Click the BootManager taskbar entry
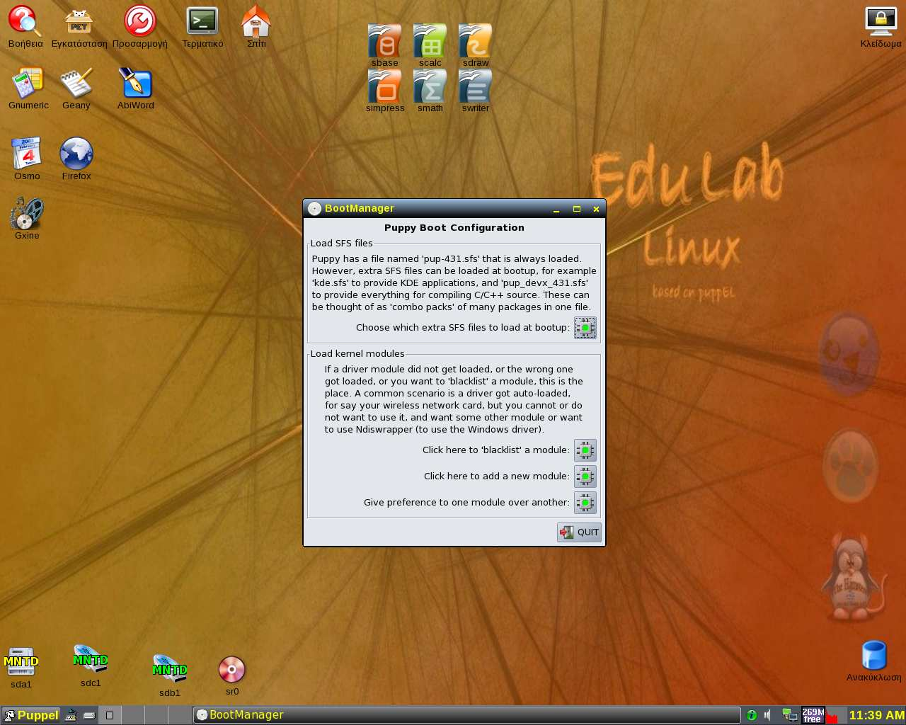The image size is (906, 725). coord(467,715)
